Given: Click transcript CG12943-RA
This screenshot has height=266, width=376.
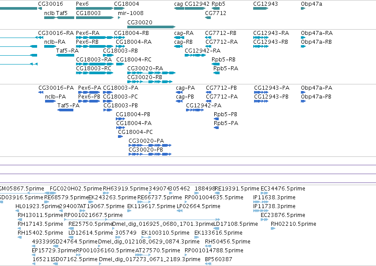Looking at the screenshot, I should pos(271,33).
